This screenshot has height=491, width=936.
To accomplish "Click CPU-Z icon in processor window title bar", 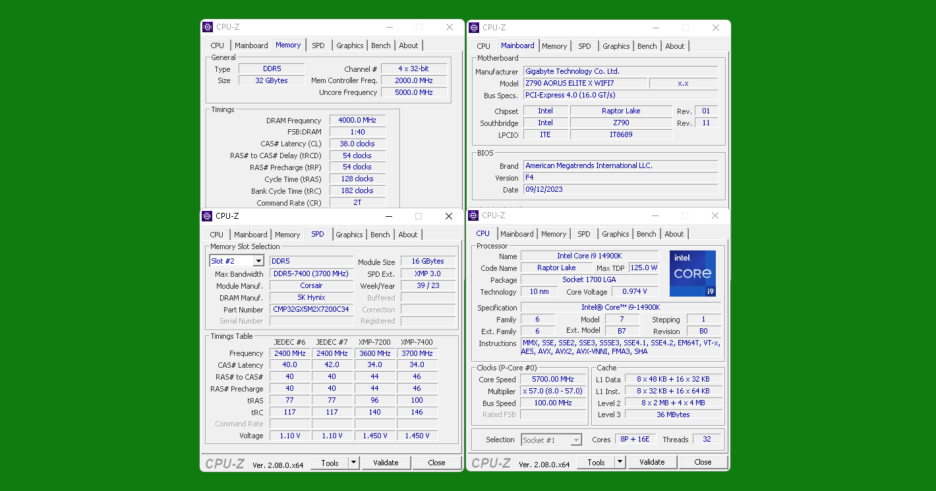I will (473, 216).
